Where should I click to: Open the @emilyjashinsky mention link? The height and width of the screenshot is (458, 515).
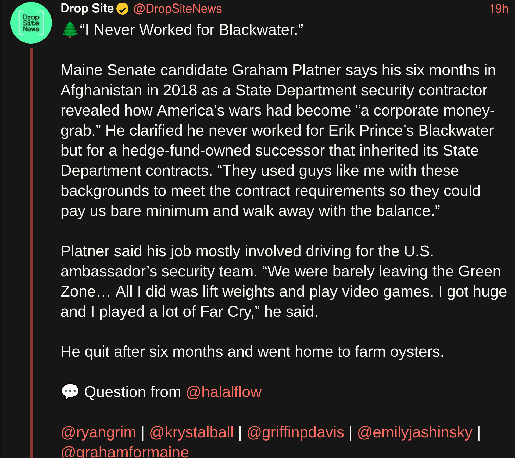pyautogui.click(x=415, y=432)
